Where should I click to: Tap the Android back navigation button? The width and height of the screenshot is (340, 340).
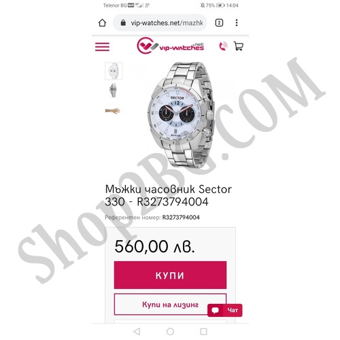pos(137,332)
